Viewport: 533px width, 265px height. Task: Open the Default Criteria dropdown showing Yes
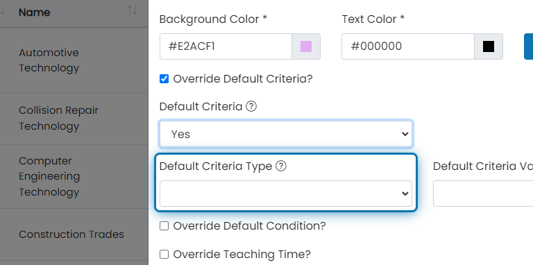pyautogui.click(x=286, y=134)
